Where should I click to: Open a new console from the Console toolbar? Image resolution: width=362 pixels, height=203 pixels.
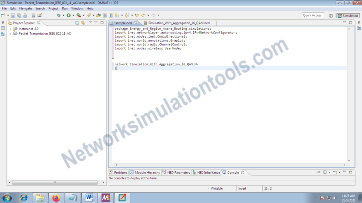tap(335, 172)
